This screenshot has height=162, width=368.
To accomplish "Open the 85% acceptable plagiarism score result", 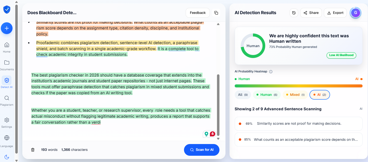I will point(298,139).
